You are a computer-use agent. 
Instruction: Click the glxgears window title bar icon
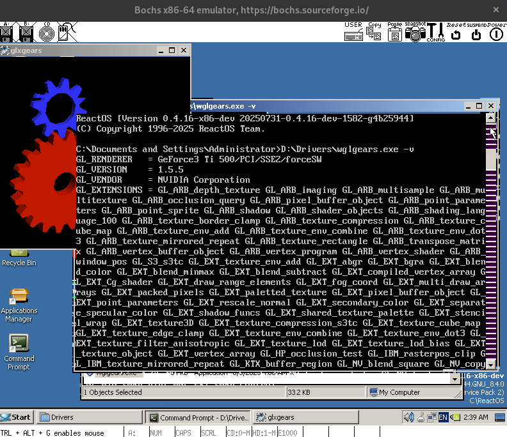(5, 50)
